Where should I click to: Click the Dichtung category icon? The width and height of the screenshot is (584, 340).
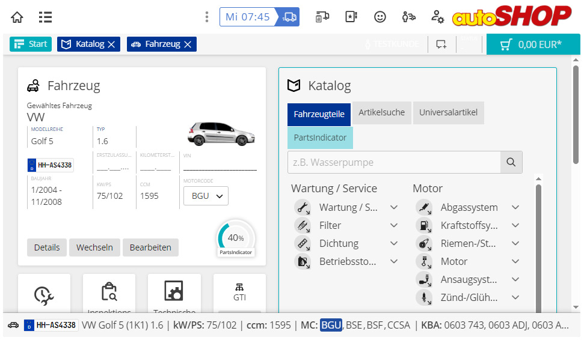303,243
